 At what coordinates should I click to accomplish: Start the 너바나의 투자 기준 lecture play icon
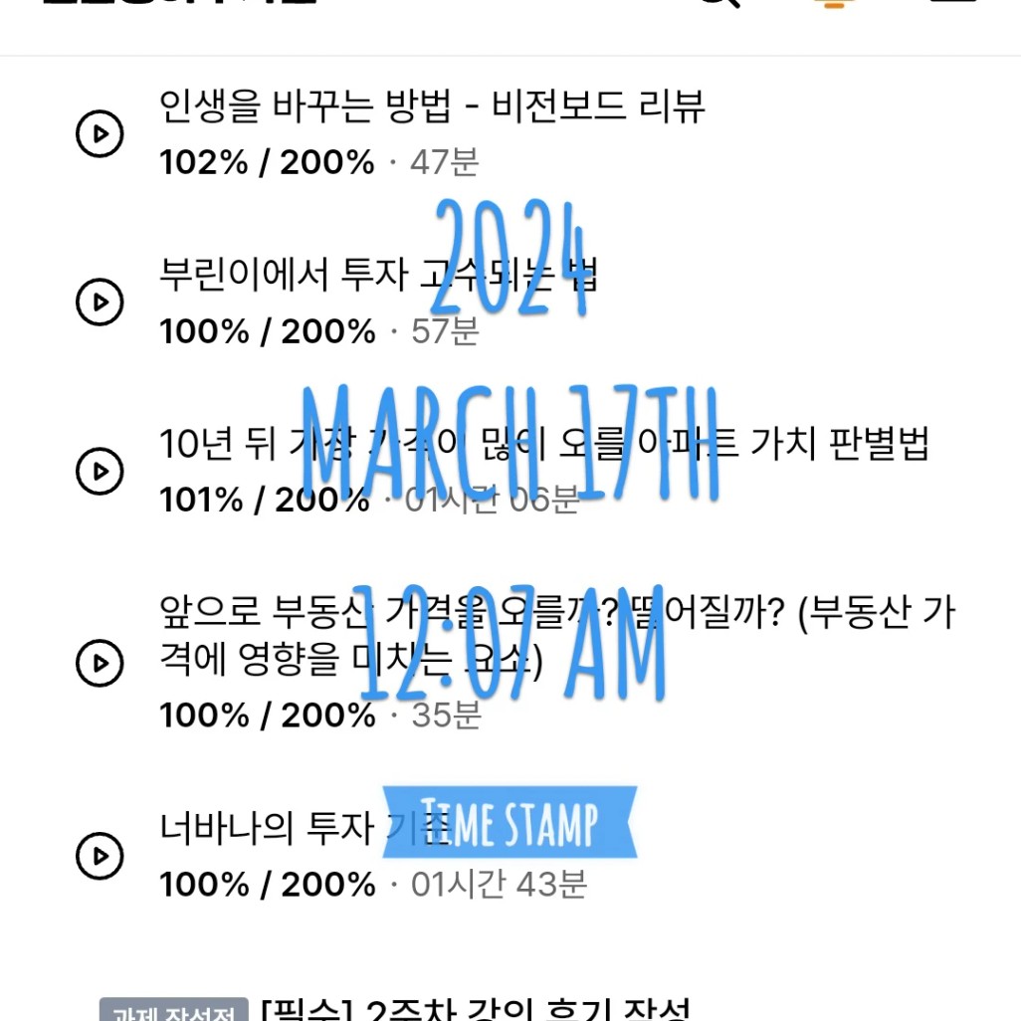click(100, 856)
